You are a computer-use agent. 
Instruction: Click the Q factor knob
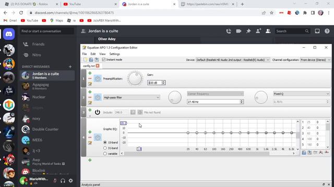pyautogui.click(x=261, y=97)
